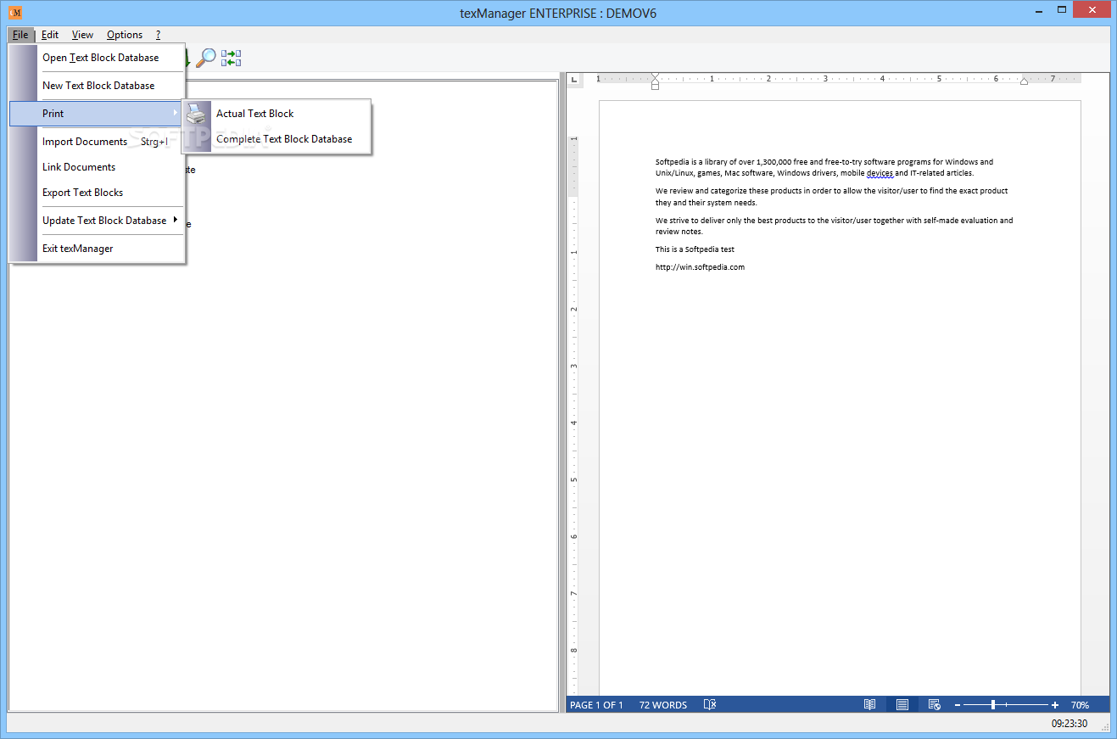Click the 72 WORDS count indicator

click(x=663, y=705)
